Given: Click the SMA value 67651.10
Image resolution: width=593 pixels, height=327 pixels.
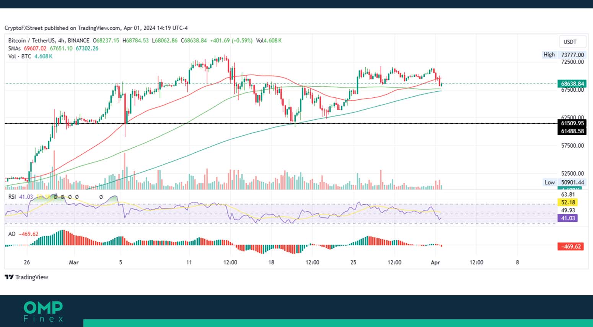Looking at the screenshot, I should click(61, 49).
